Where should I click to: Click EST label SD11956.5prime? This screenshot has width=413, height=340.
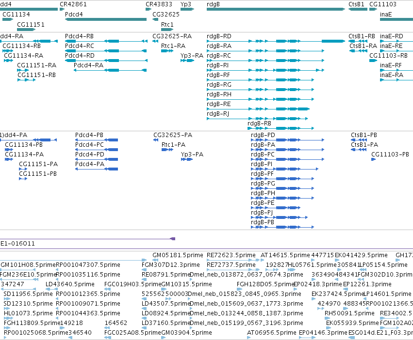(28, 294)
